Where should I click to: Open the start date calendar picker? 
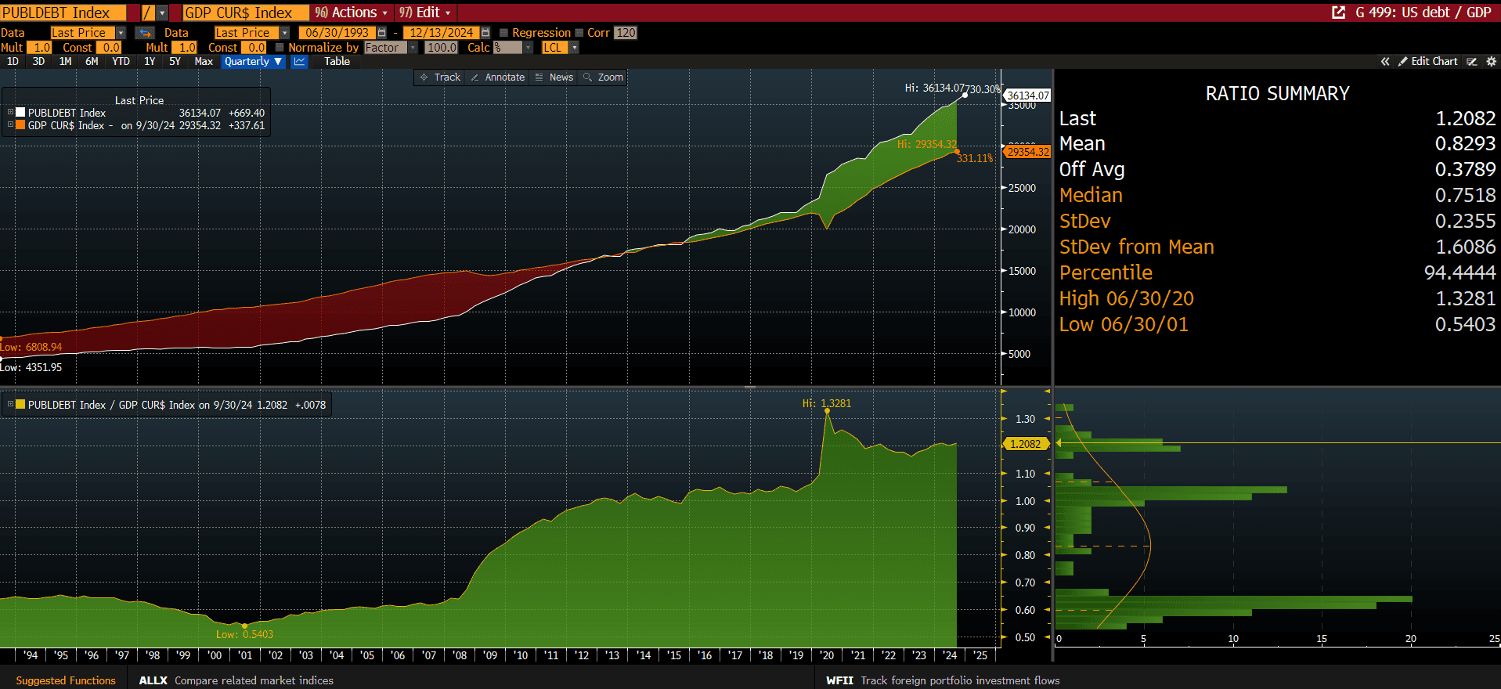coord(381,33)
